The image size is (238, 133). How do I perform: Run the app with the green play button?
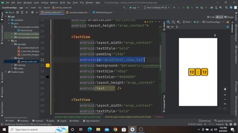click(x=174, y=7)
